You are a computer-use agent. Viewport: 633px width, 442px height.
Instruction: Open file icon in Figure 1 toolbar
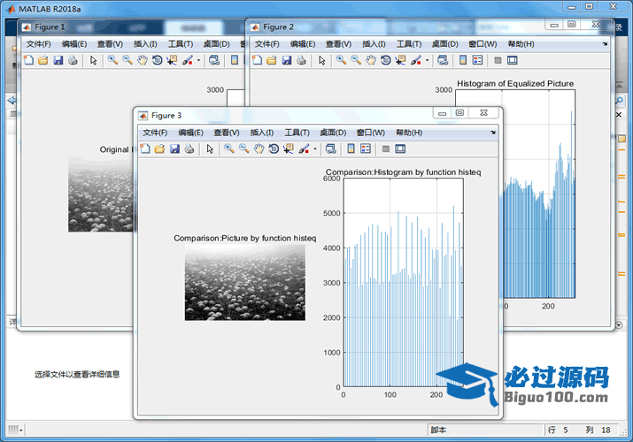pos(42,60)
